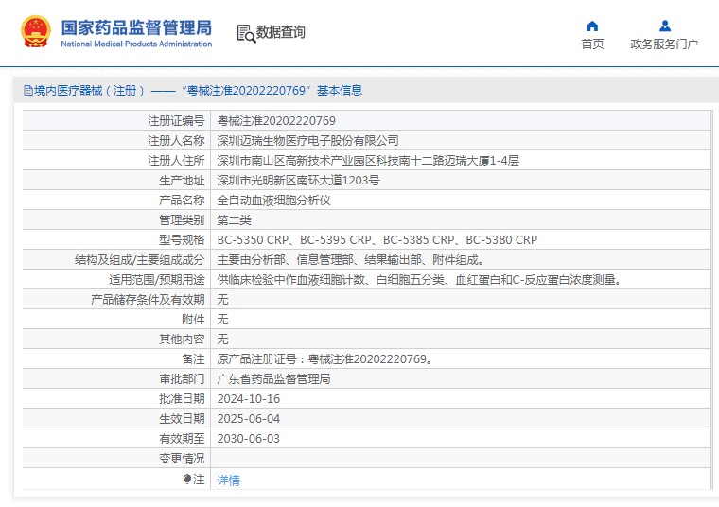Click the 生效日期 row label

(x=182, y=418)
